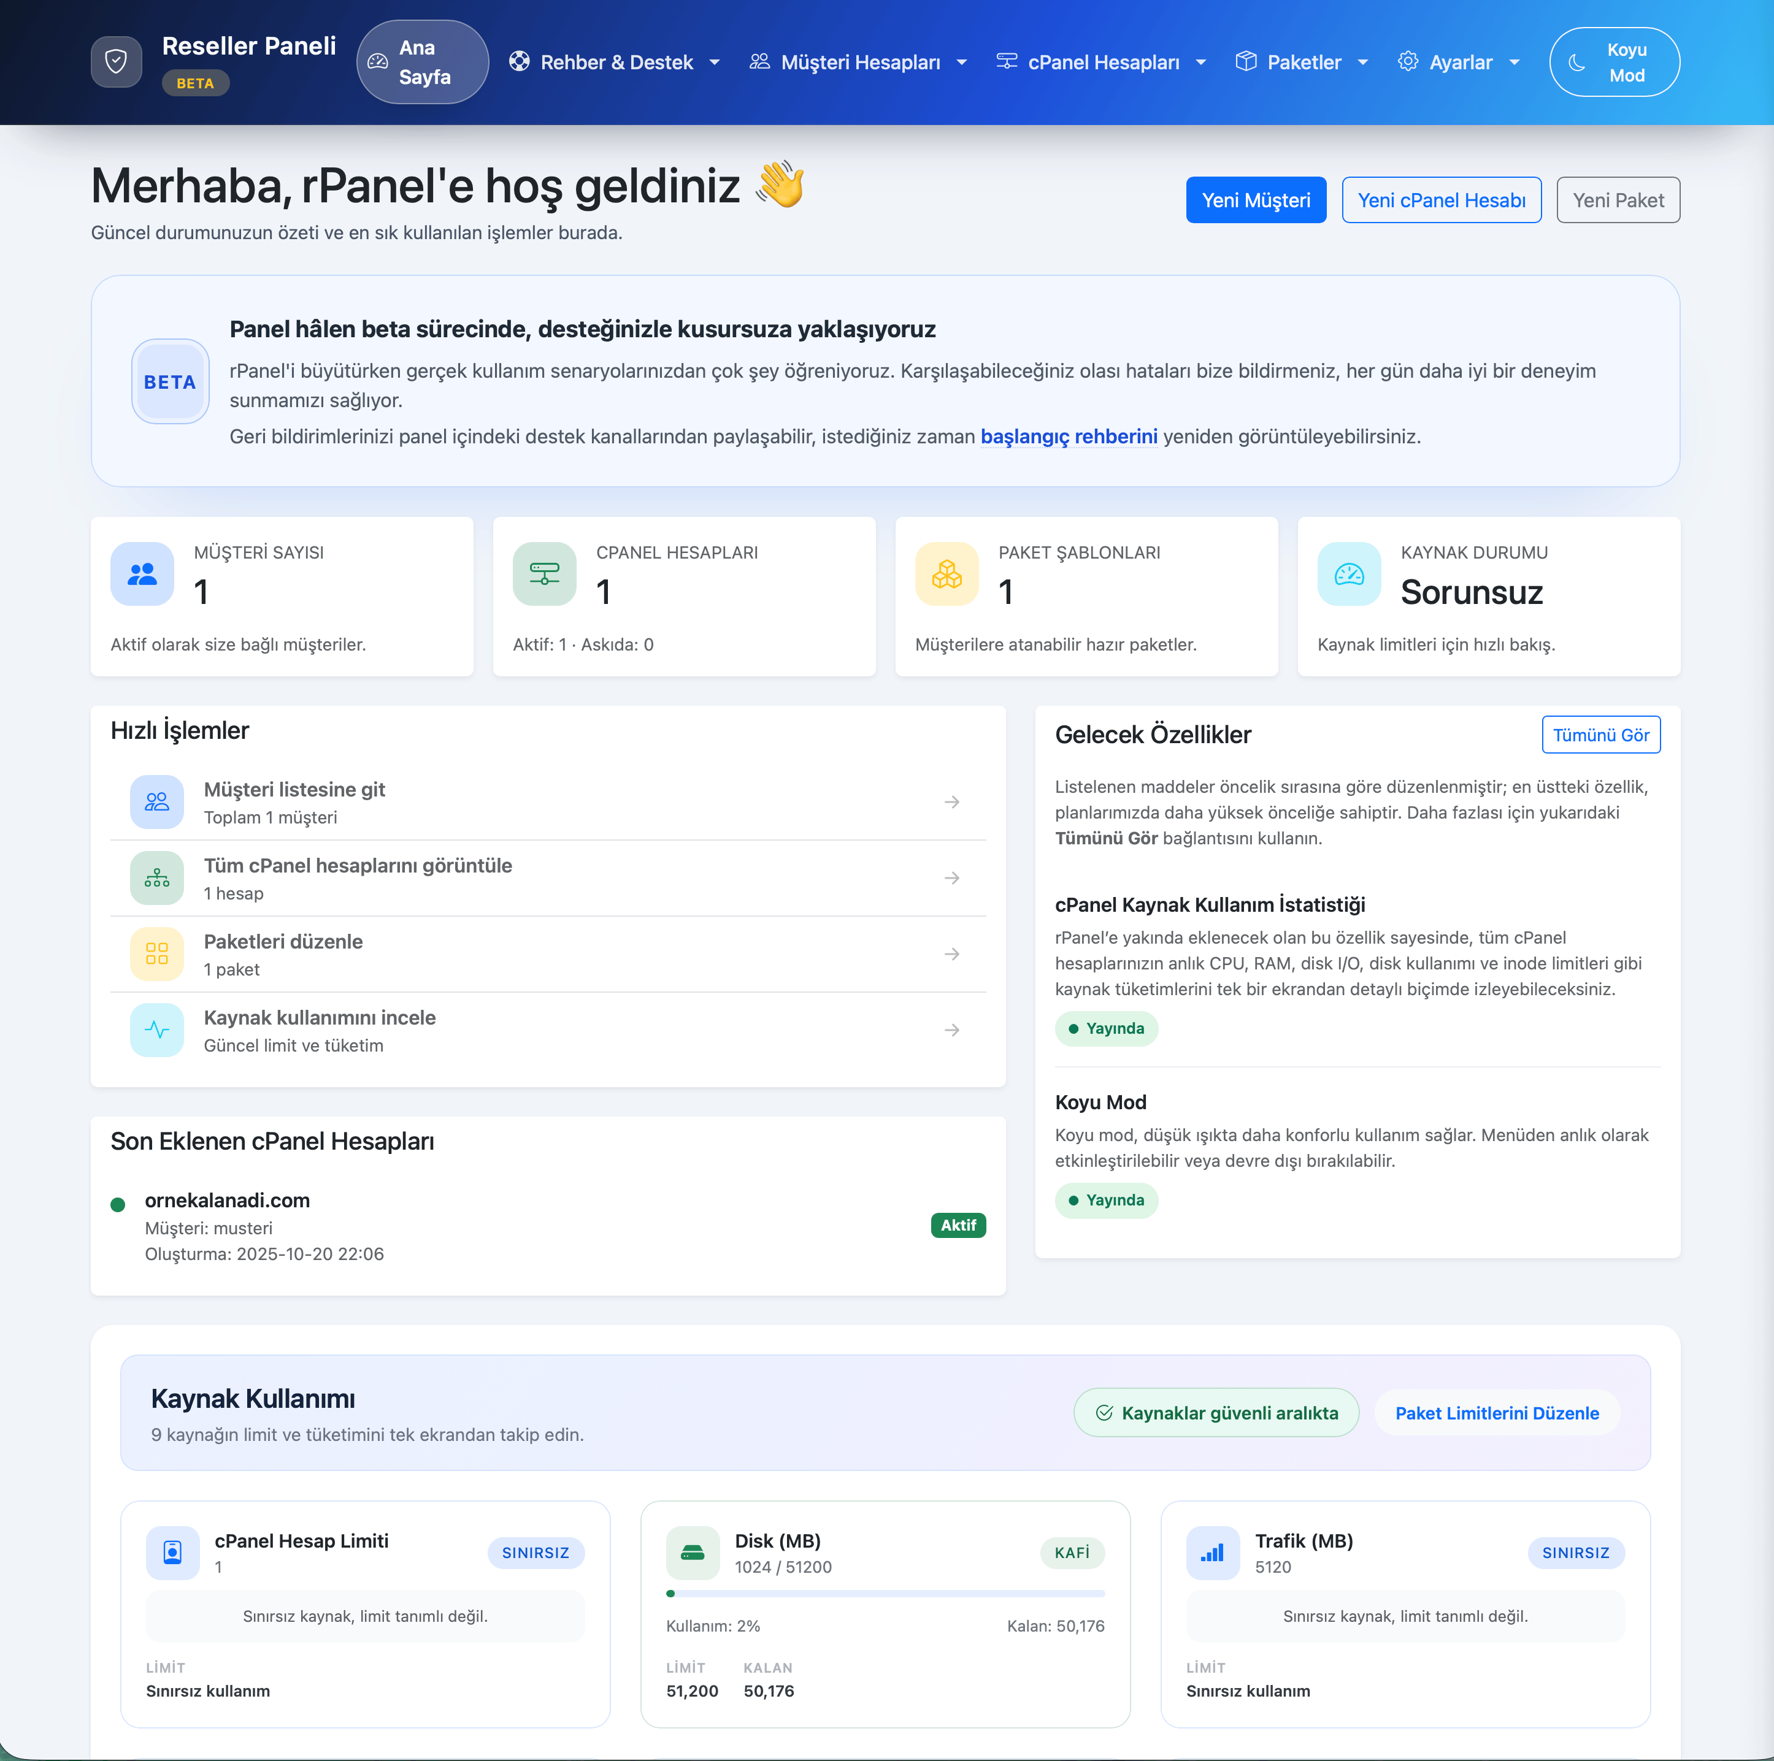
Task: Click the Disk usage progress bar
Action: point(885,1594)
